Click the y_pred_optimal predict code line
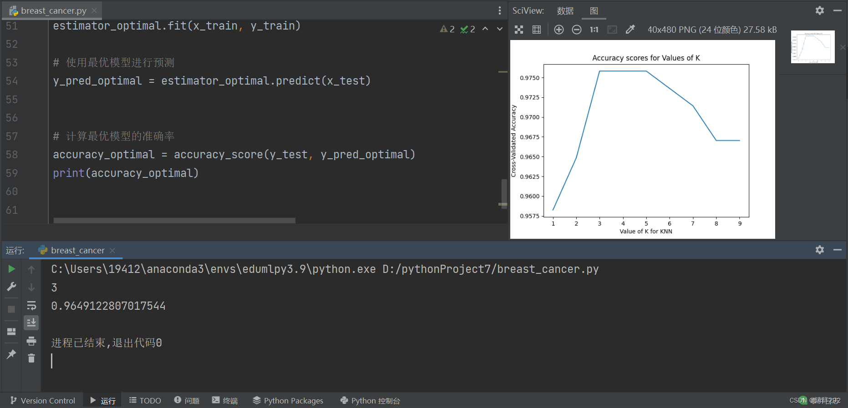The width and height of the screenshot is (848, 408). pos(212,81)
